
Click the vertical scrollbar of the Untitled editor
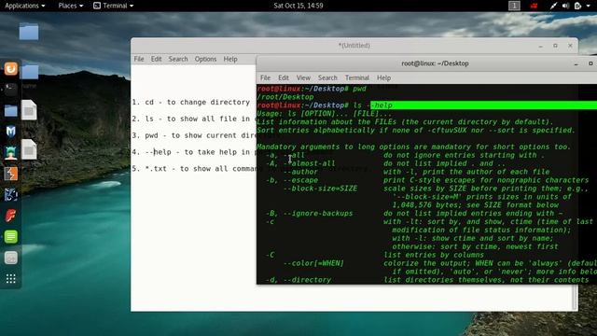pos(576,297)
